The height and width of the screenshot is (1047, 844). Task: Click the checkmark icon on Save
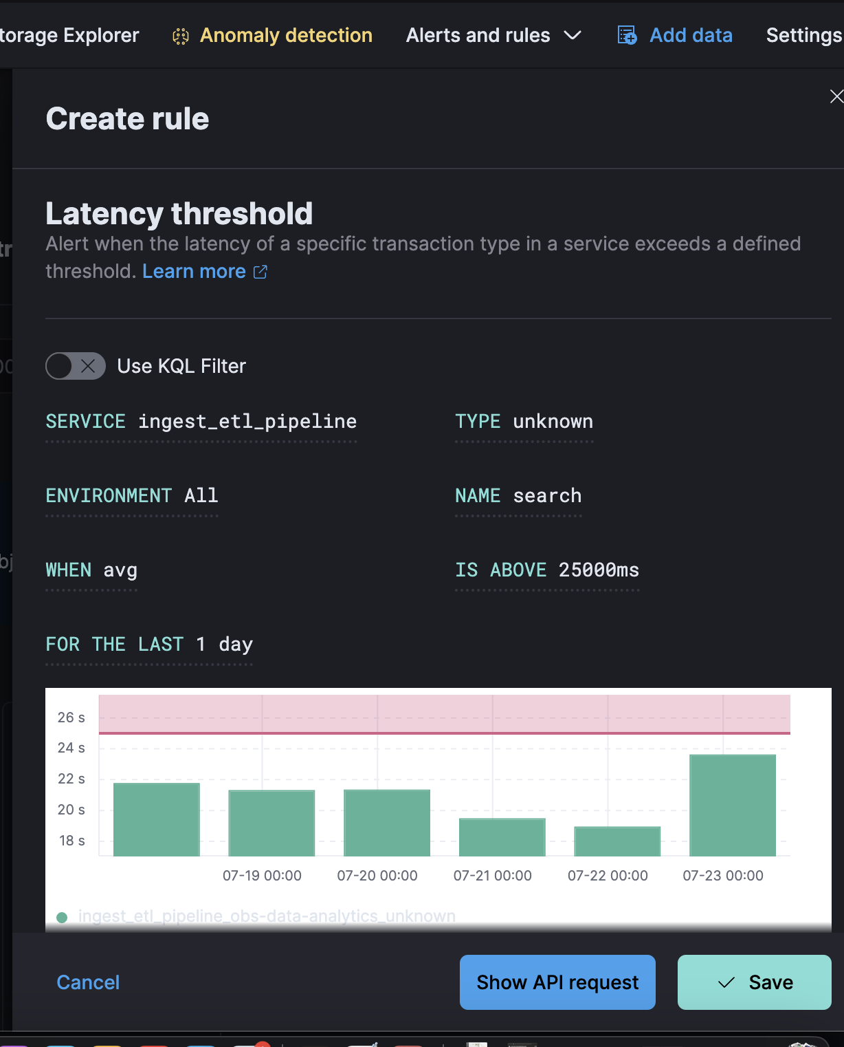726,982
